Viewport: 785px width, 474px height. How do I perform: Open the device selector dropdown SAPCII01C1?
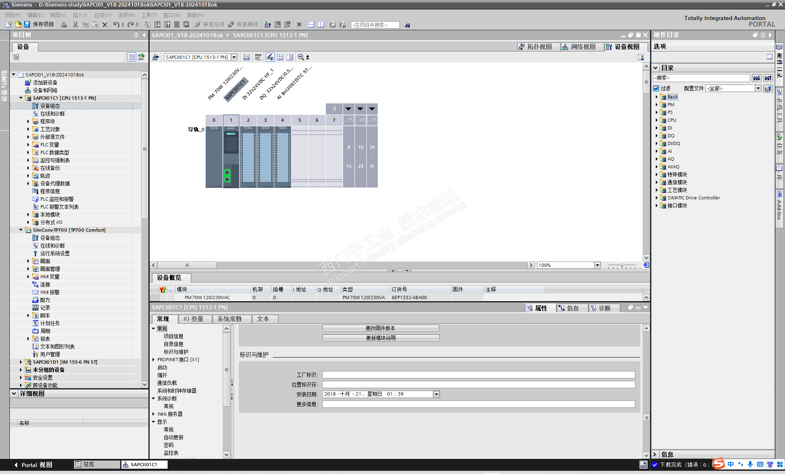[234, 57]
